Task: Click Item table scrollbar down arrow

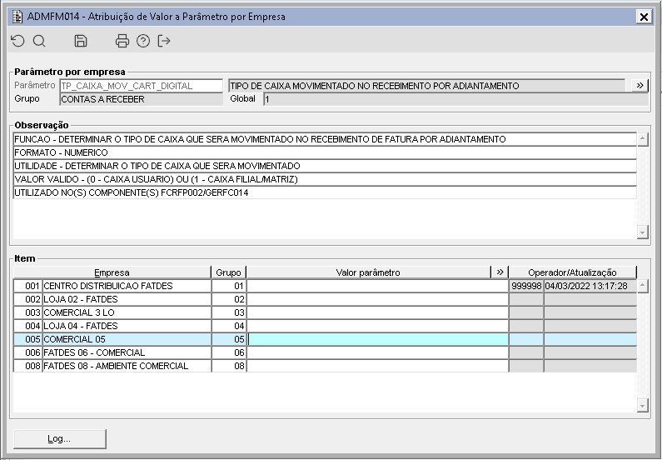Action: click(643, 406)
